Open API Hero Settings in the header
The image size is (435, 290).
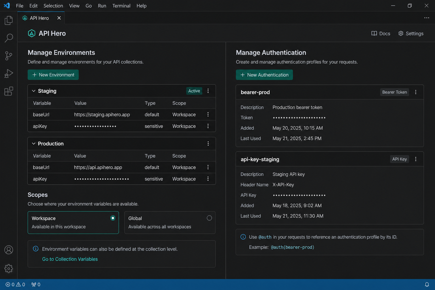pyautogui.click(x=411, y=33)
